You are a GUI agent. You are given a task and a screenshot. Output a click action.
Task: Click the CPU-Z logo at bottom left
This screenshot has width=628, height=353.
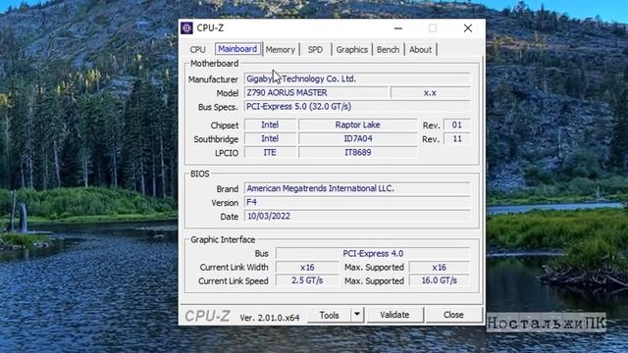coord(207,316)
